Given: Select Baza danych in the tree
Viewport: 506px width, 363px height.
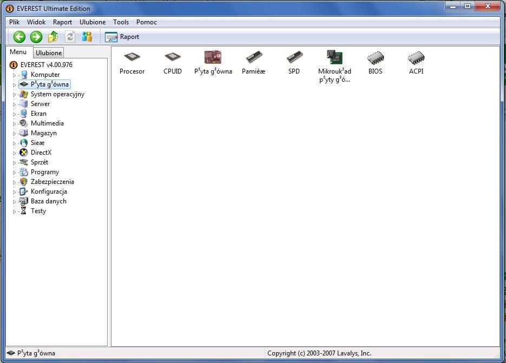Looking at the screenshot, I should (48, 201).
